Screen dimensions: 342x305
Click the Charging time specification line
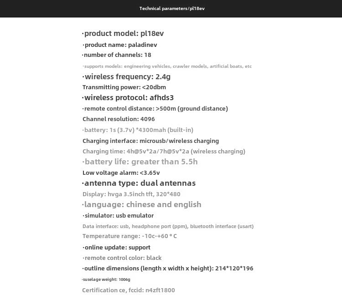[x=164, y=151]
